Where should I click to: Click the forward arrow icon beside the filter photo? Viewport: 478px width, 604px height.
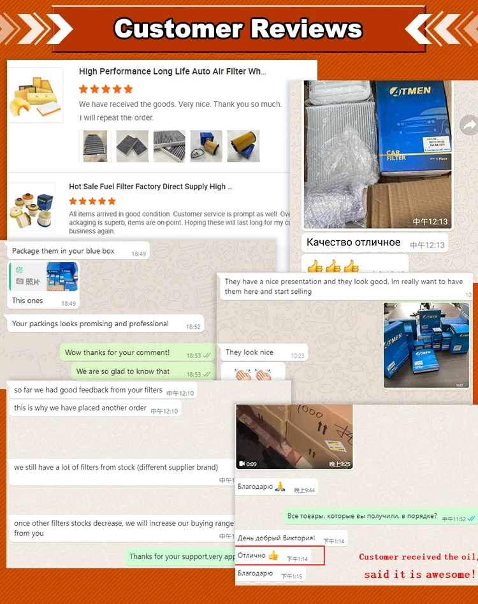[469, 125]
